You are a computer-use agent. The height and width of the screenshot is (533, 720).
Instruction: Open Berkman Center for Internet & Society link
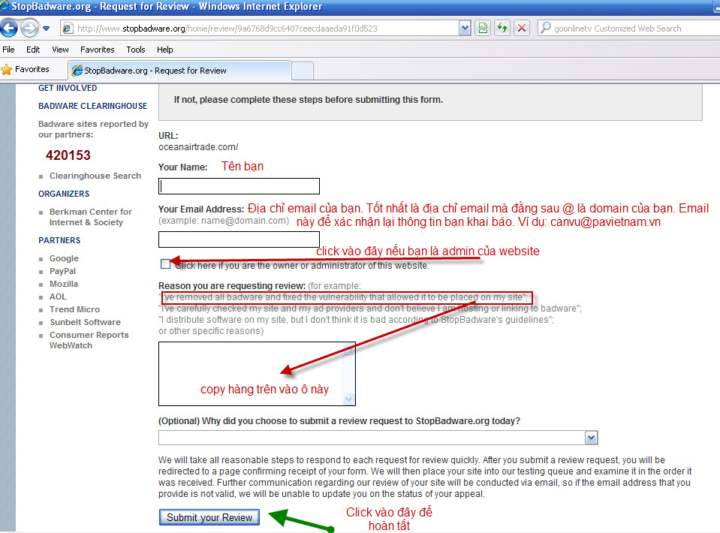90,217
